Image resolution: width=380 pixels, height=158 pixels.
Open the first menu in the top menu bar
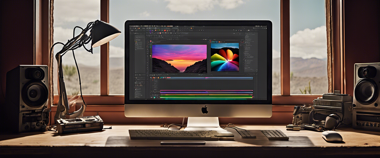[132, 27]
